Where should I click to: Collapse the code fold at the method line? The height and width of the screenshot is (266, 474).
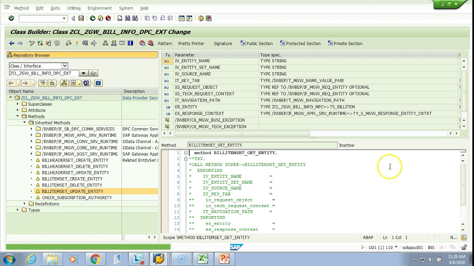point(186,153)
